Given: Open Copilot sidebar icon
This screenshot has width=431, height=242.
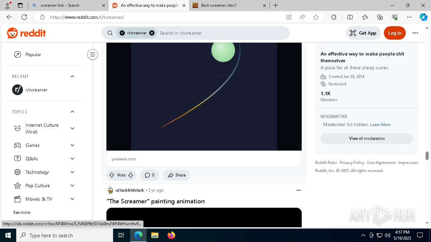Looking at the screenshot, I should [x=423, y=17].
